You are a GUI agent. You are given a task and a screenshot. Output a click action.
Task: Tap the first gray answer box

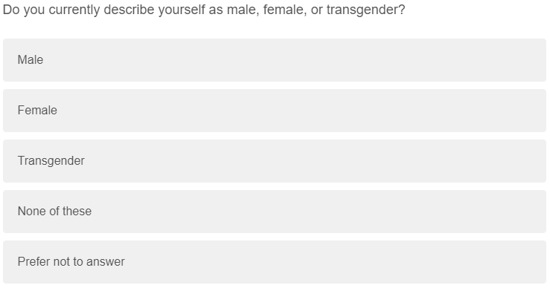click(x=275, y=60)
